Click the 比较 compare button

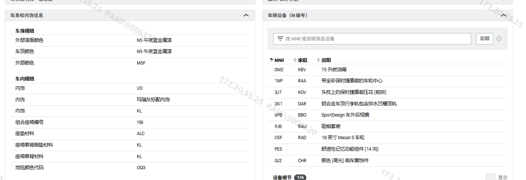(x=484, y=39)
